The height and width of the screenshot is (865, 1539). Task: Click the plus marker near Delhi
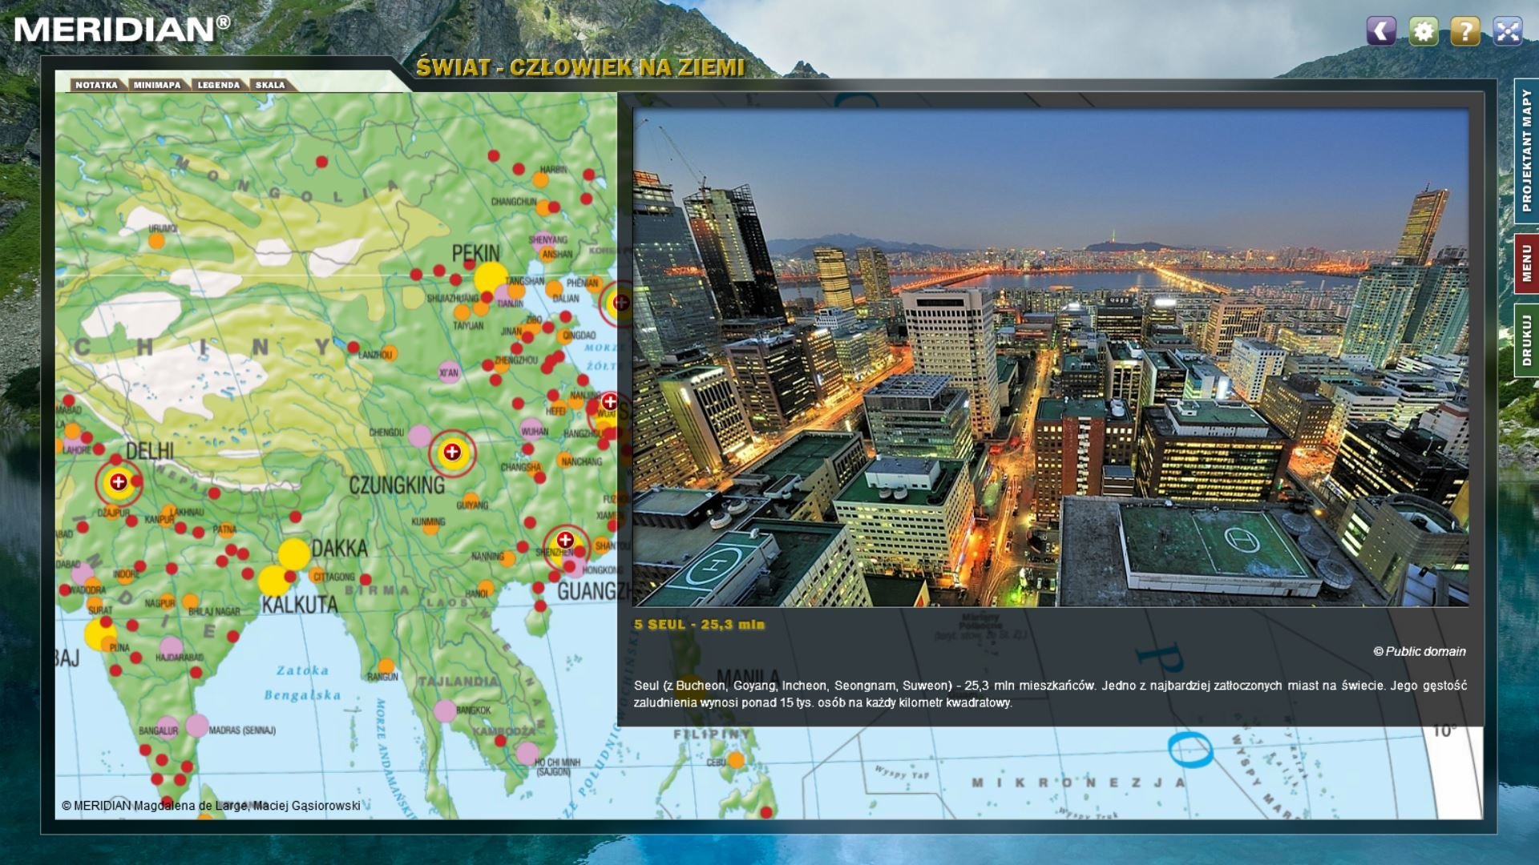tap(119, 482)
